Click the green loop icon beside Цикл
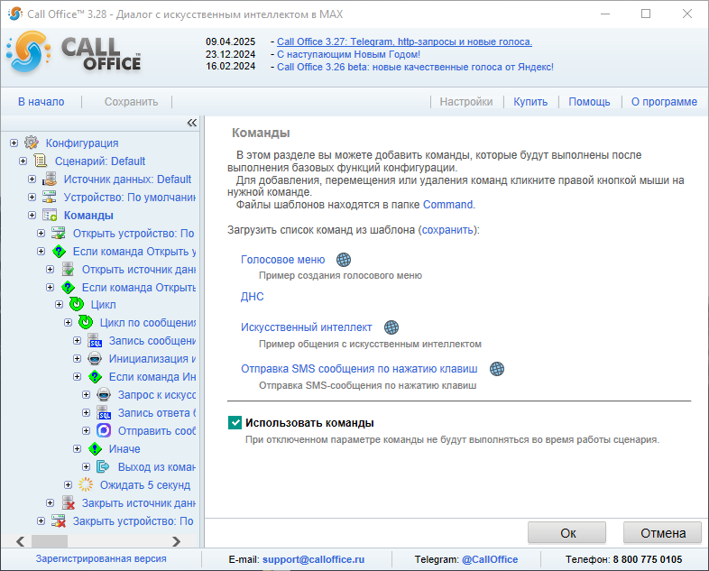 (77, 305)
